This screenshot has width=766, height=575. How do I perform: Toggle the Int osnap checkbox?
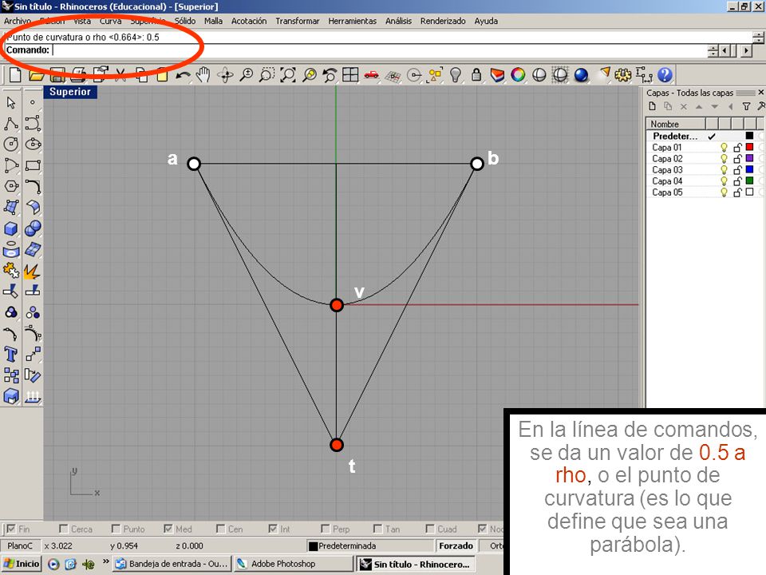coord(273,529)
